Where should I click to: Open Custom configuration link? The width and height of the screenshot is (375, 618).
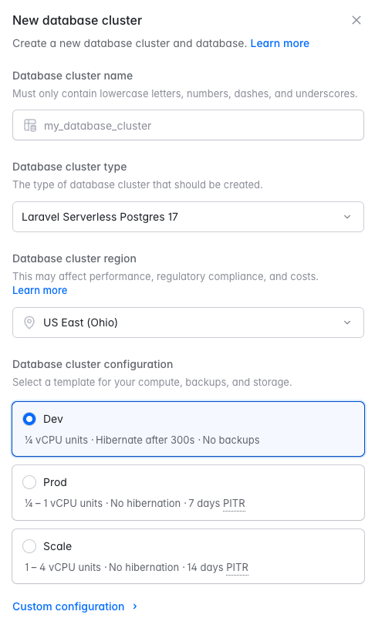coord(69,606)
